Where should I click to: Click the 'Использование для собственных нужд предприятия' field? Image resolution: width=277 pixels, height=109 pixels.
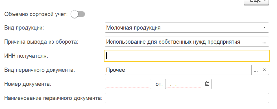(x=182, y=42)
